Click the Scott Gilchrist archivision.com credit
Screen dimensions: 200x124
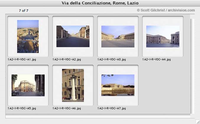coord(166,10)
